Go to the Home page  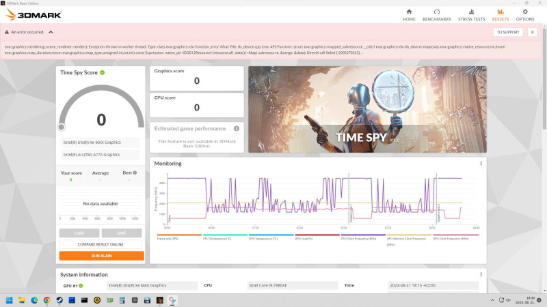coord(409,15)
